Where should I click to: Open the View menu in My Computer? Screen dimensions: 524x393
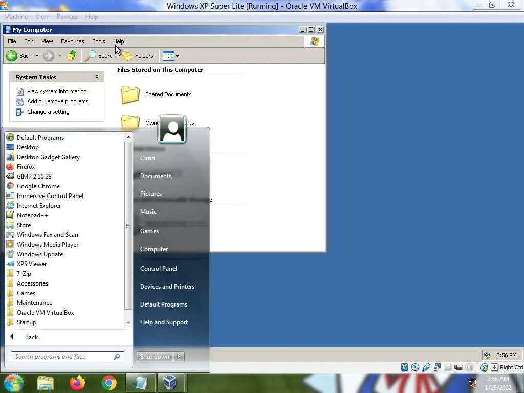[47, 41]
